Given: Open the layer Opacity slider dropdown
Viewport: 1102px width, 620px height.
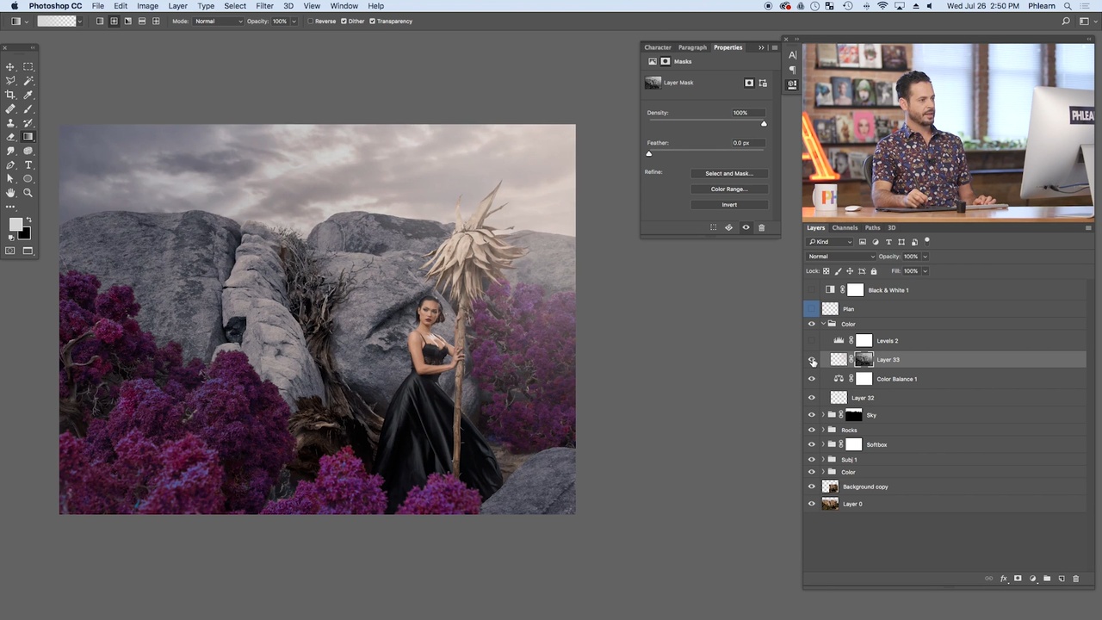Looking at the screenshot, I should 926,257.
